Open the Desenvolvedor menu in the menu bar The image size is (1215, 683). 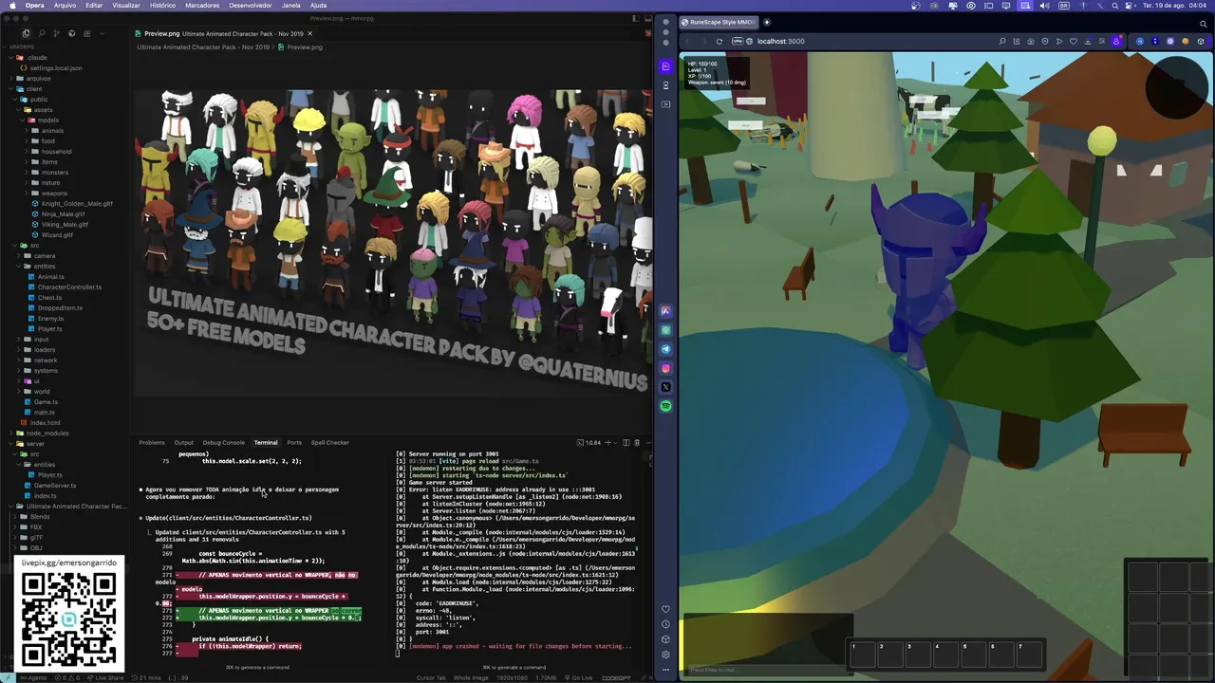[251, 5]
